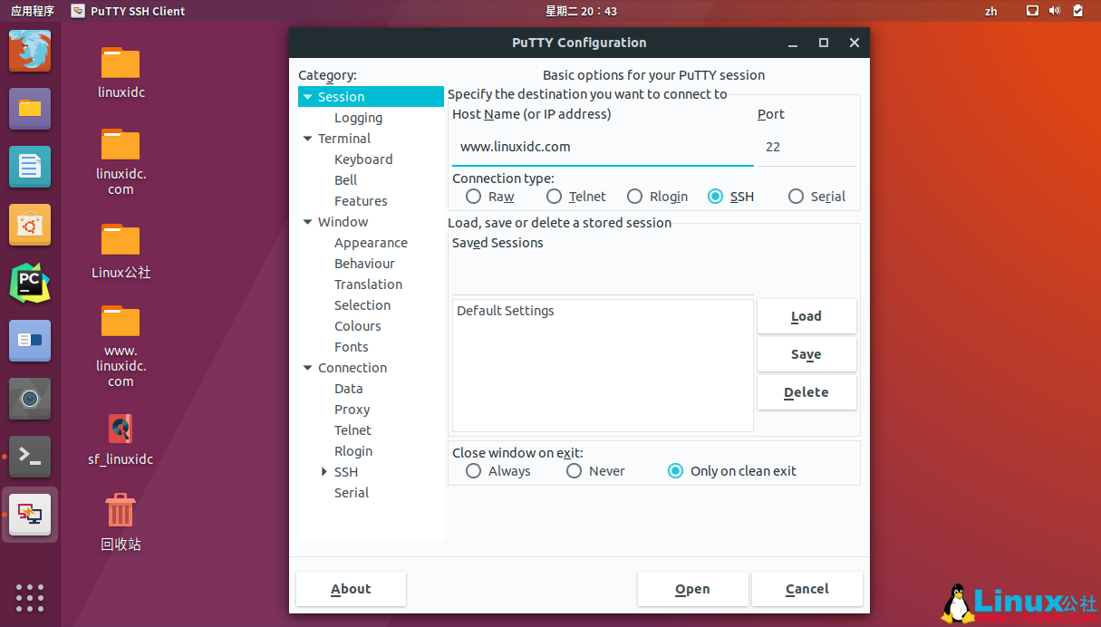Viewport: 1101px width, 627px height.
Task: Collapse the Terminal category tree node
Action: [308, 139]
